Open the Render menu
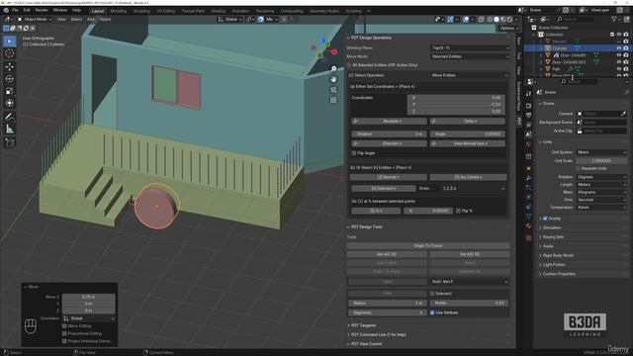633x356 pixels. (x=42, y=10)
